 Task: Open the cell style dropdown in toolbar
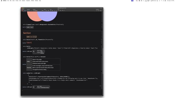point(37,11)
